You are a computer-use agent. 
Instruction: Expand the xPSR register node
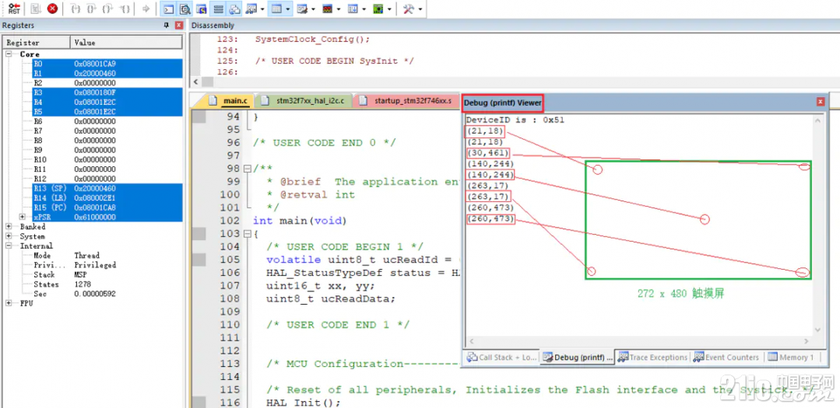tap(22, 217)
